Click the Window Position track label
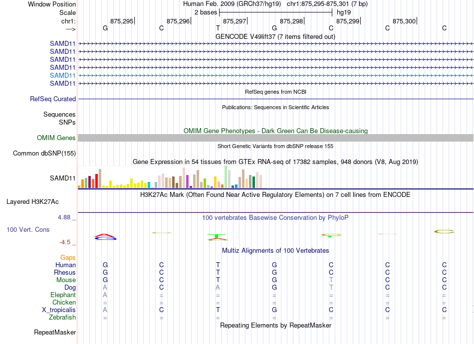Screen dimensions: 474x344 [x=52, y=4]
